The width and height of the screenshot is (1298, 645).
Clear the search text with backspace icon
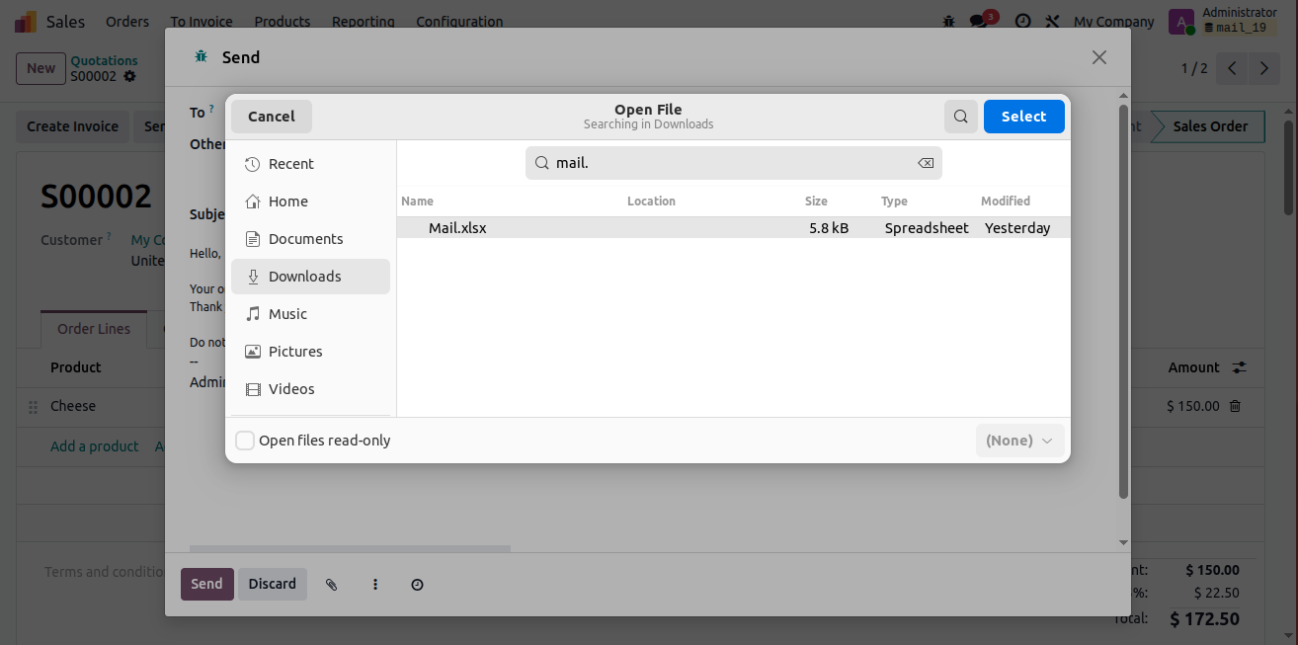[926, 163]
